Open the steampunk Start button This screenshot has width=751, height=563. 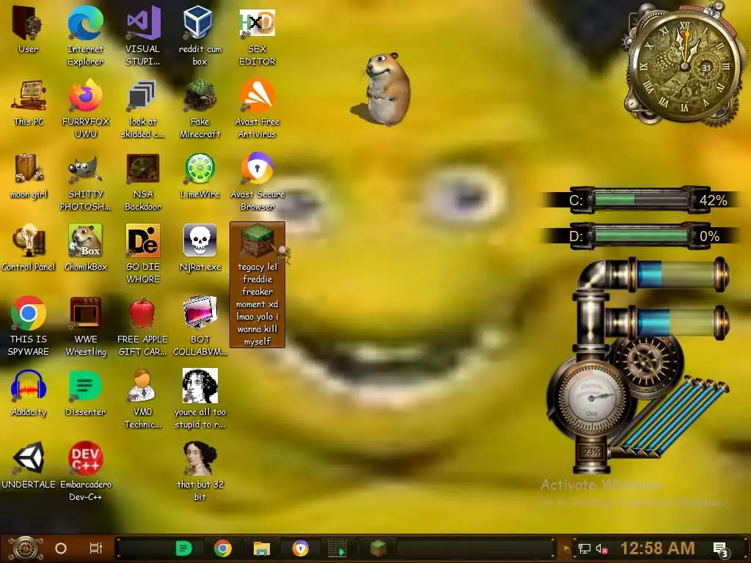click(26, 548)
